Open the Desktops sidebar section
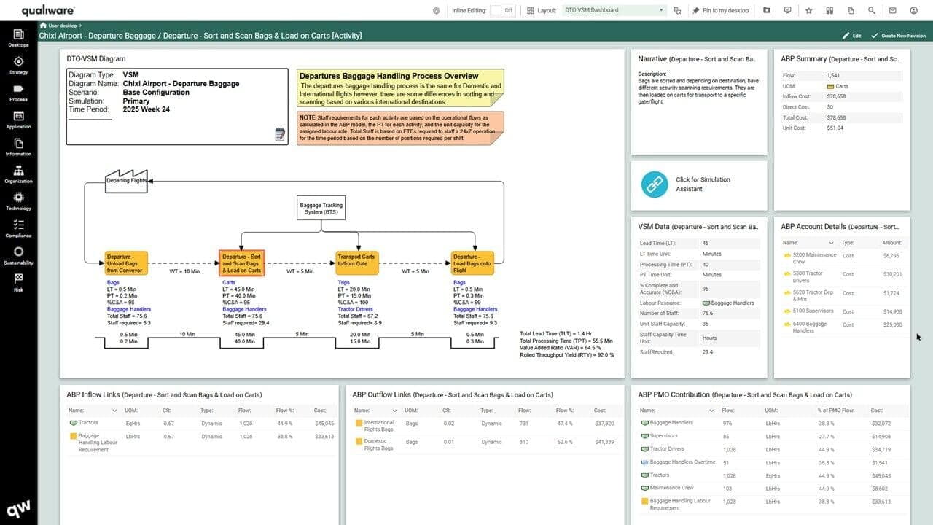 (18, 38)
